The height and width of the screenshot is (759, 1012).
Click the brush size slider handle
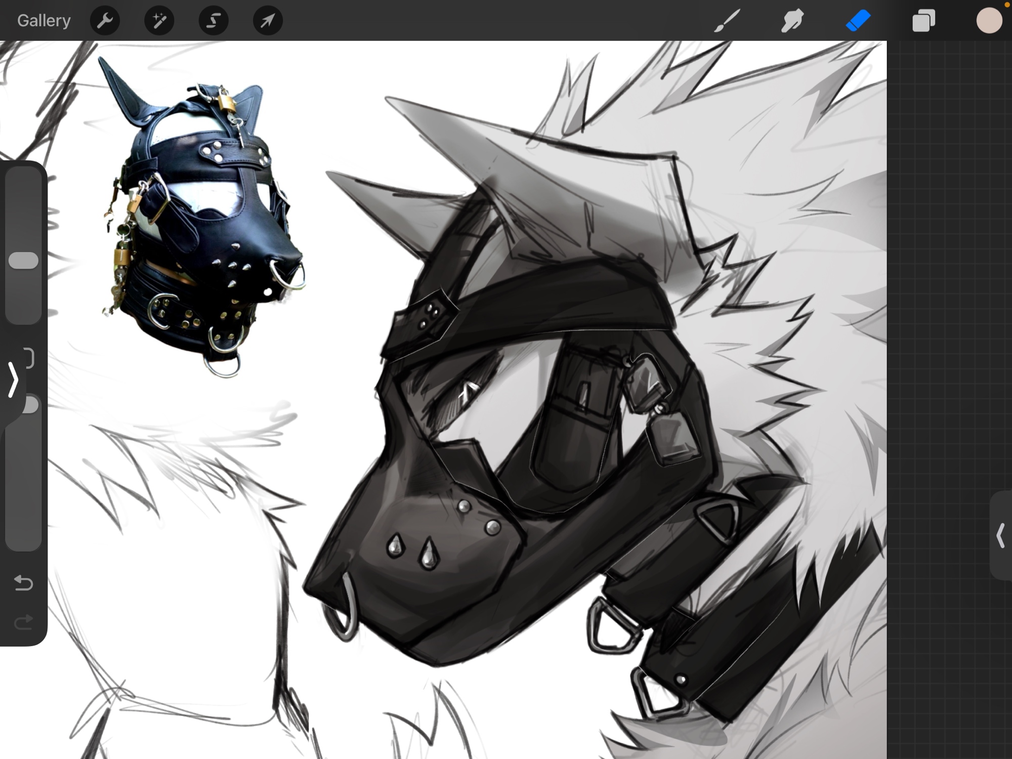tap(23, 261)
